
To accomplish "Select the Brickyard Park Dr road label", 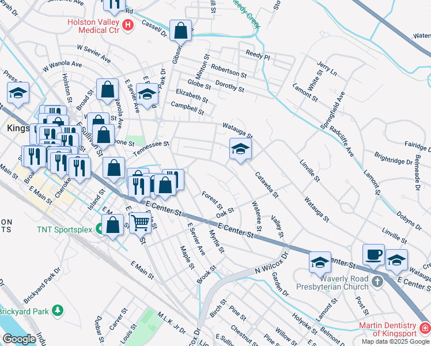I will coord(42,285).
